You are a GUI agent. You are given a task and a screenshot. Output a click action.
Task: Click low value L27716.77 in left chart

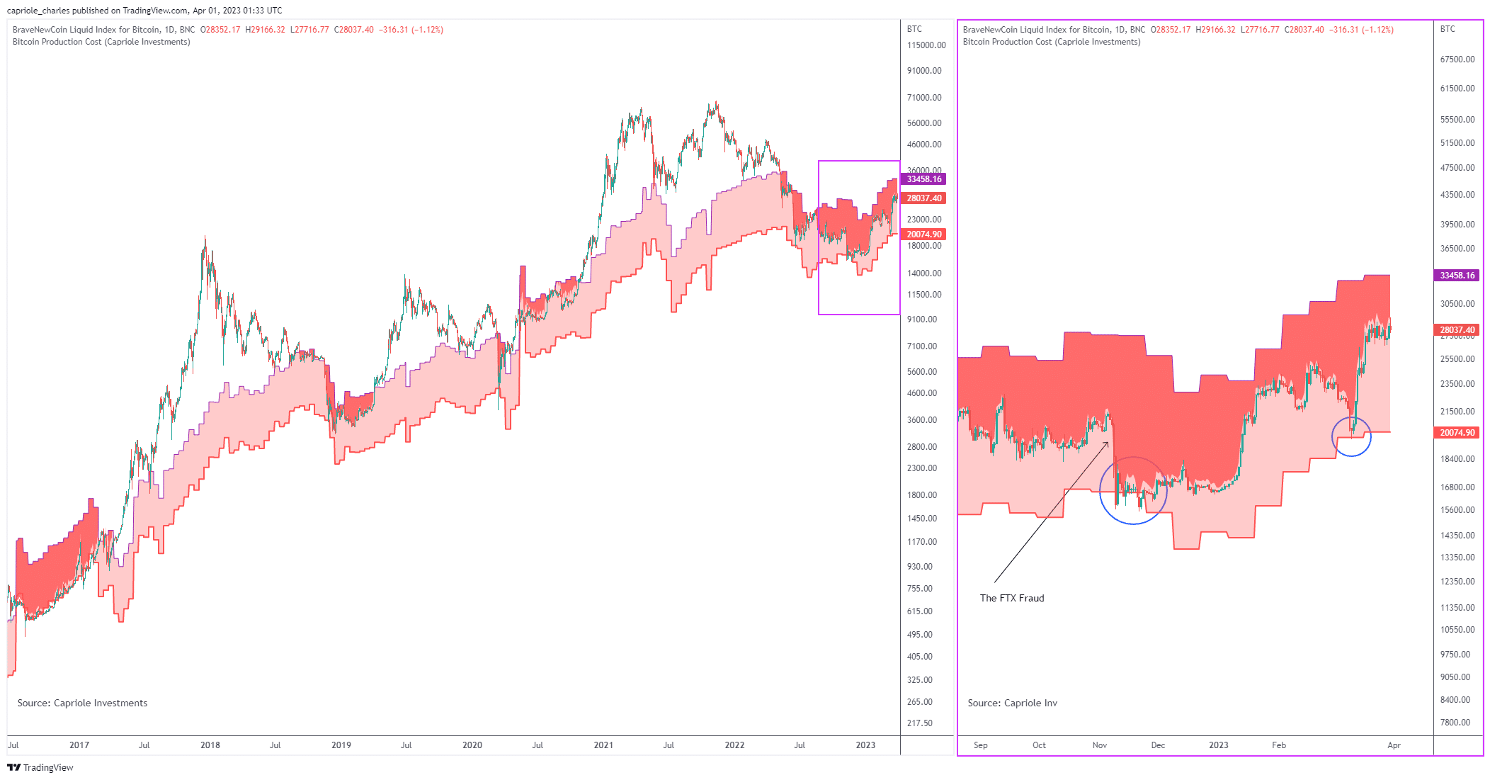point(309,30)
